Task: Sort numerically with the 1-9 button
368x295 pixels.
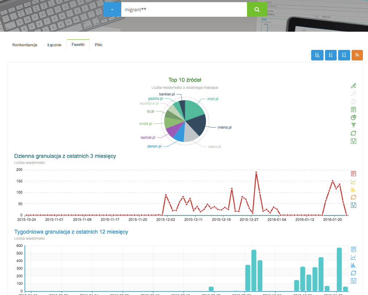Action: click(330, 55)
